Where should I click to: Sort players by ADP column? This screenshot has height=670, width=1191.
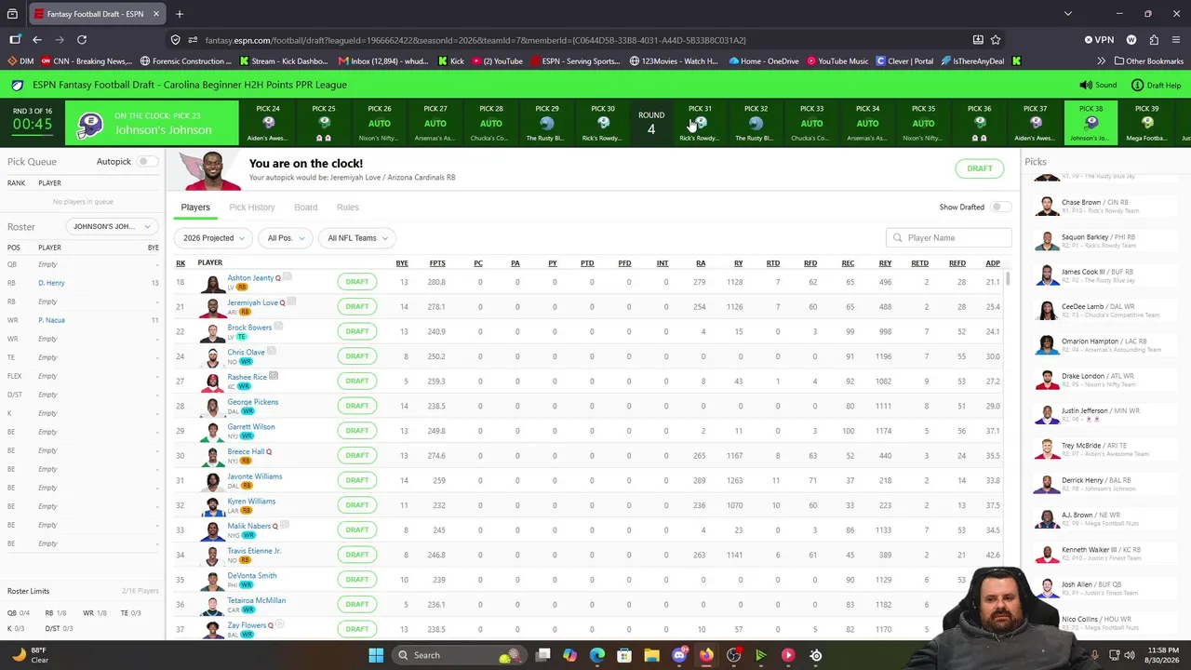993,263
